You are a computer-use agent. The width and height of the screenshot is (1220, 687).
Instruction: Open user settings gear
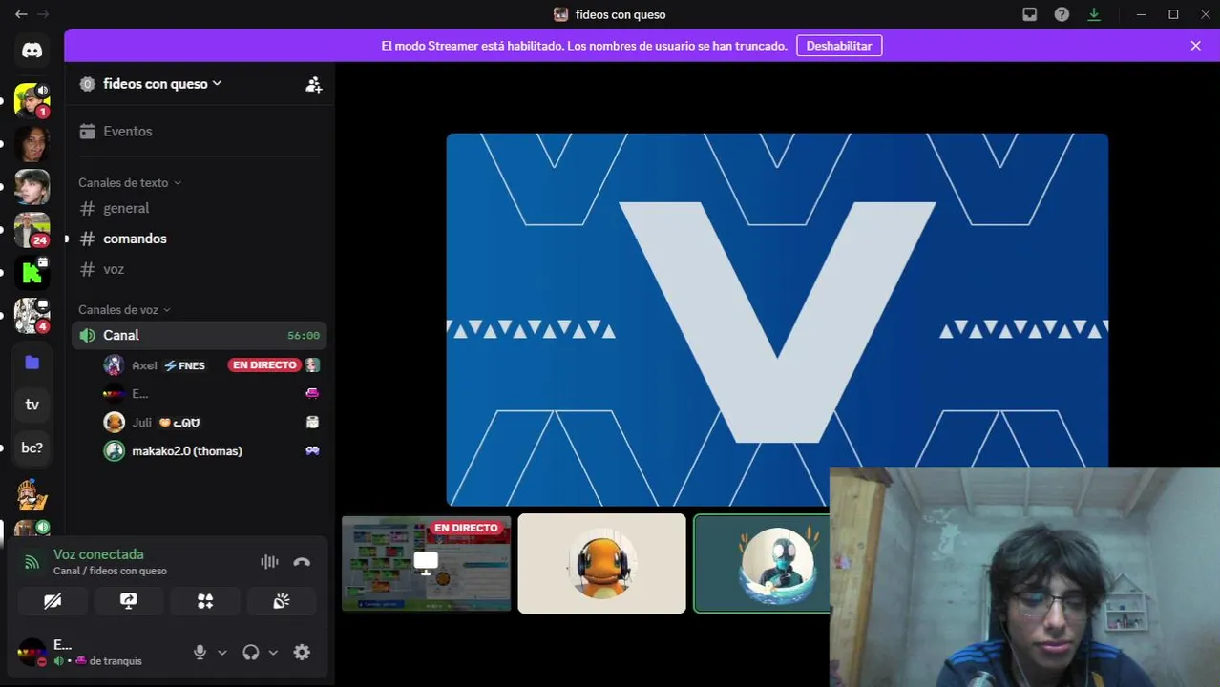302,653
